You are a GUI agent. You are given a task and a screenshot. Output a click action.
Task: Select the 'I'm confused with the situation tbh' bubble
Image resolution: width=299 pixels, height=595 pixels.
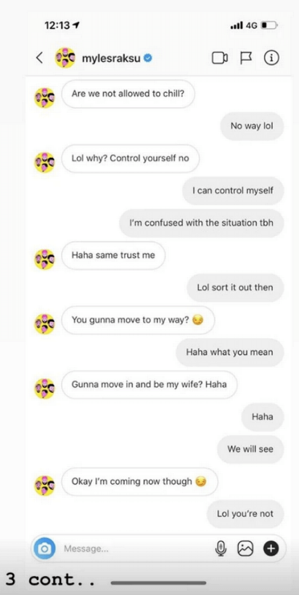(201, 223)
